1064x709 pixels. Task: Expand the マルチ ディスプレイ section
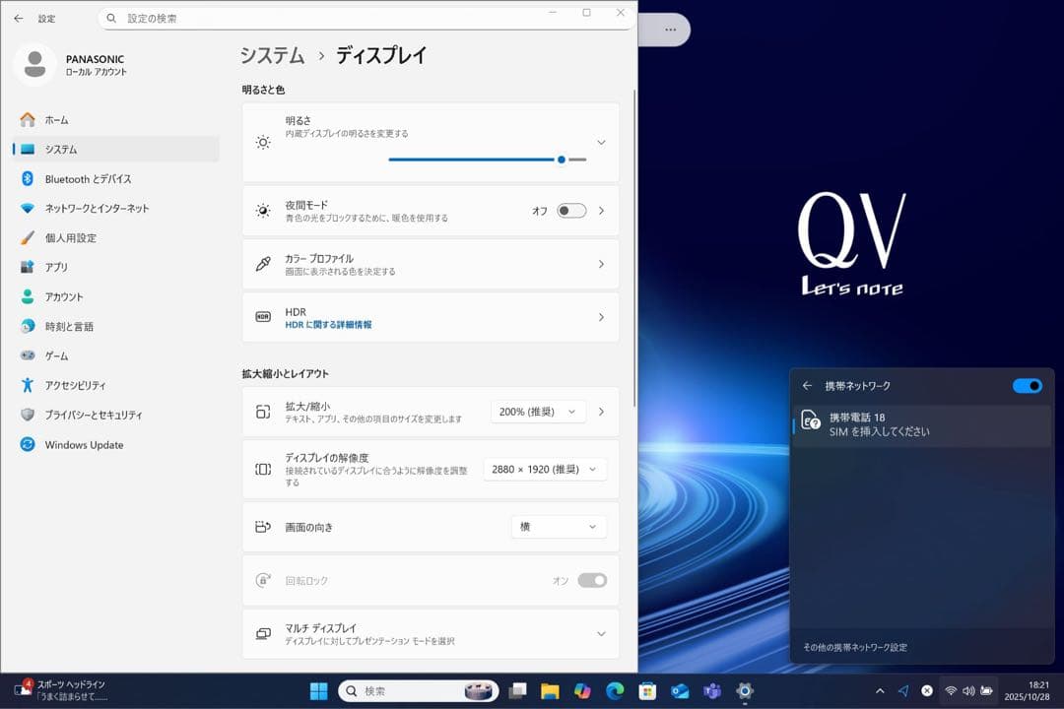pos(601,634)
